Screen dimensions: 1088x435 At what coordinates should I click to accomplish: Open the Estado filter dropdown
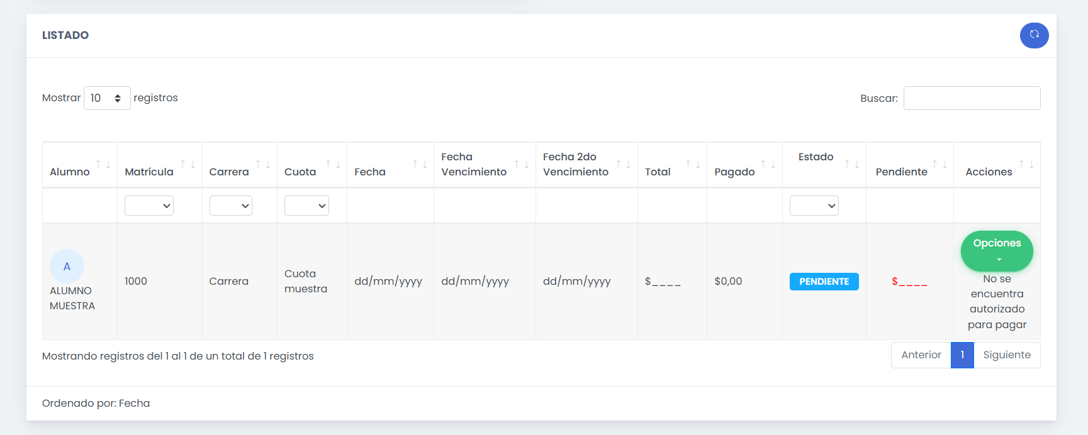click(814, 206)
